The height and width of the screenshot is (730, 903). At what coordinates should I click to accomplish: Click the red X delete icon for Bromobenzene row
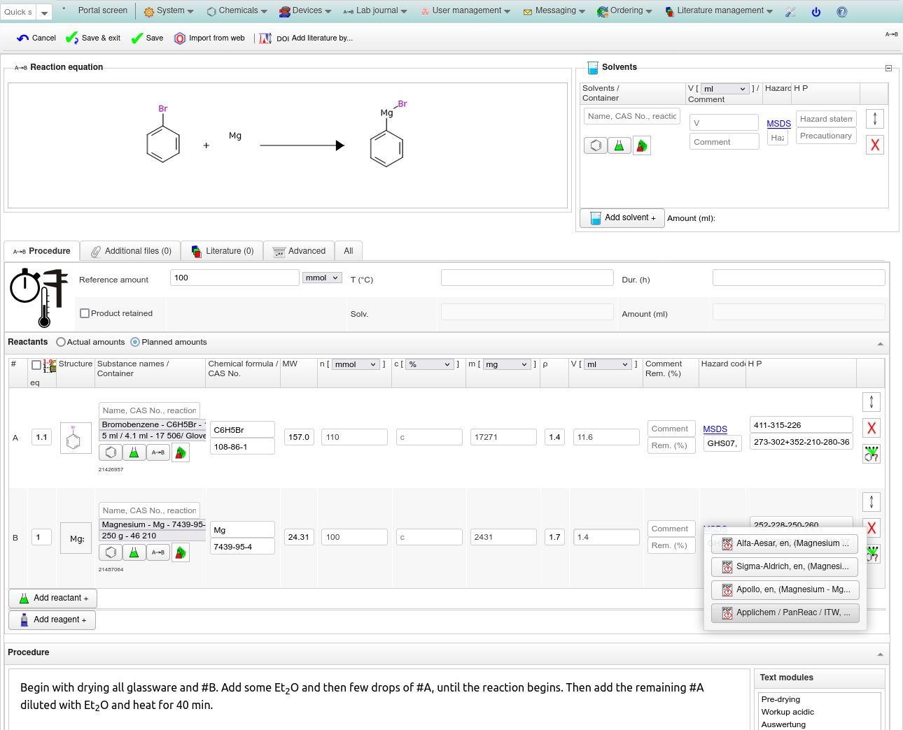[x=871, y=428]
